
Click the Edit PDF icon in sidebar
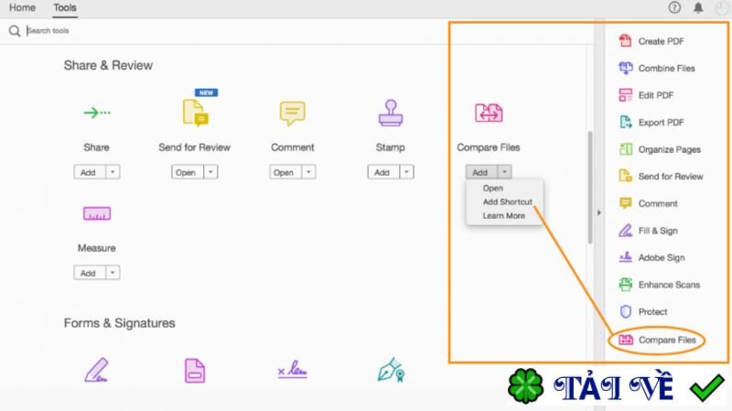pos(626,95)
